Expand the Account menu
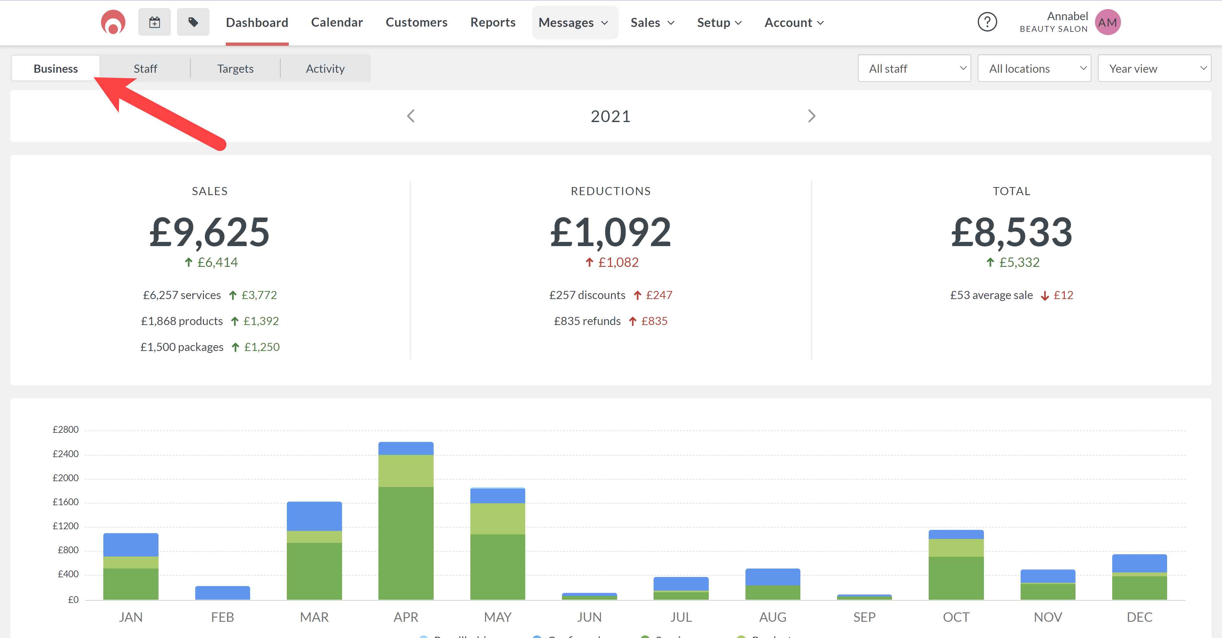Screen dimensions: 1222x638 pyautogui.click(x=794, y=22)
